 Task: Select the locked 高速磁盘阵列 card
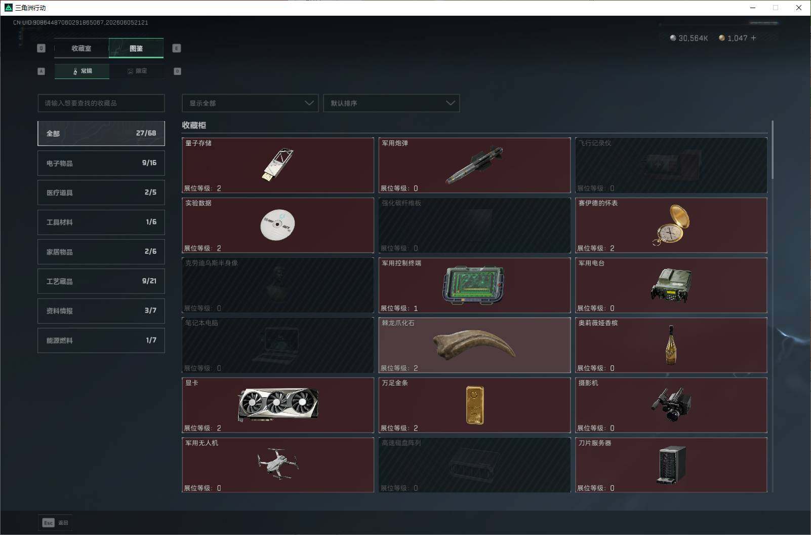(x=474, y=465)
